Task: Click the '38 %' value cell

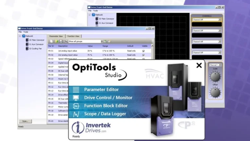Action: (90, 51)
